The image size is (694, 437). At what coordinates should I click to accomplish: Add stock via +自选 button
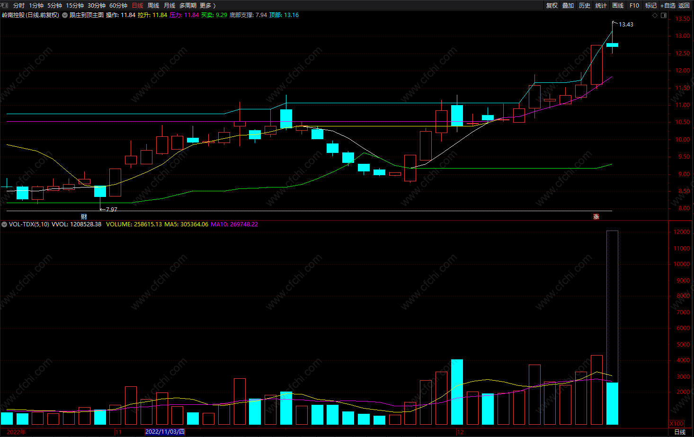(x=668, y=6)
